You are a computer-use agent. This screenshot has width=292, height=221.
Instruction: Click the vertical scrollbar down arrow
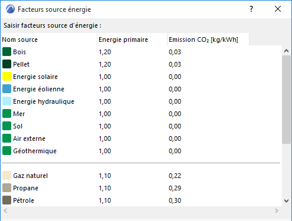287,201
